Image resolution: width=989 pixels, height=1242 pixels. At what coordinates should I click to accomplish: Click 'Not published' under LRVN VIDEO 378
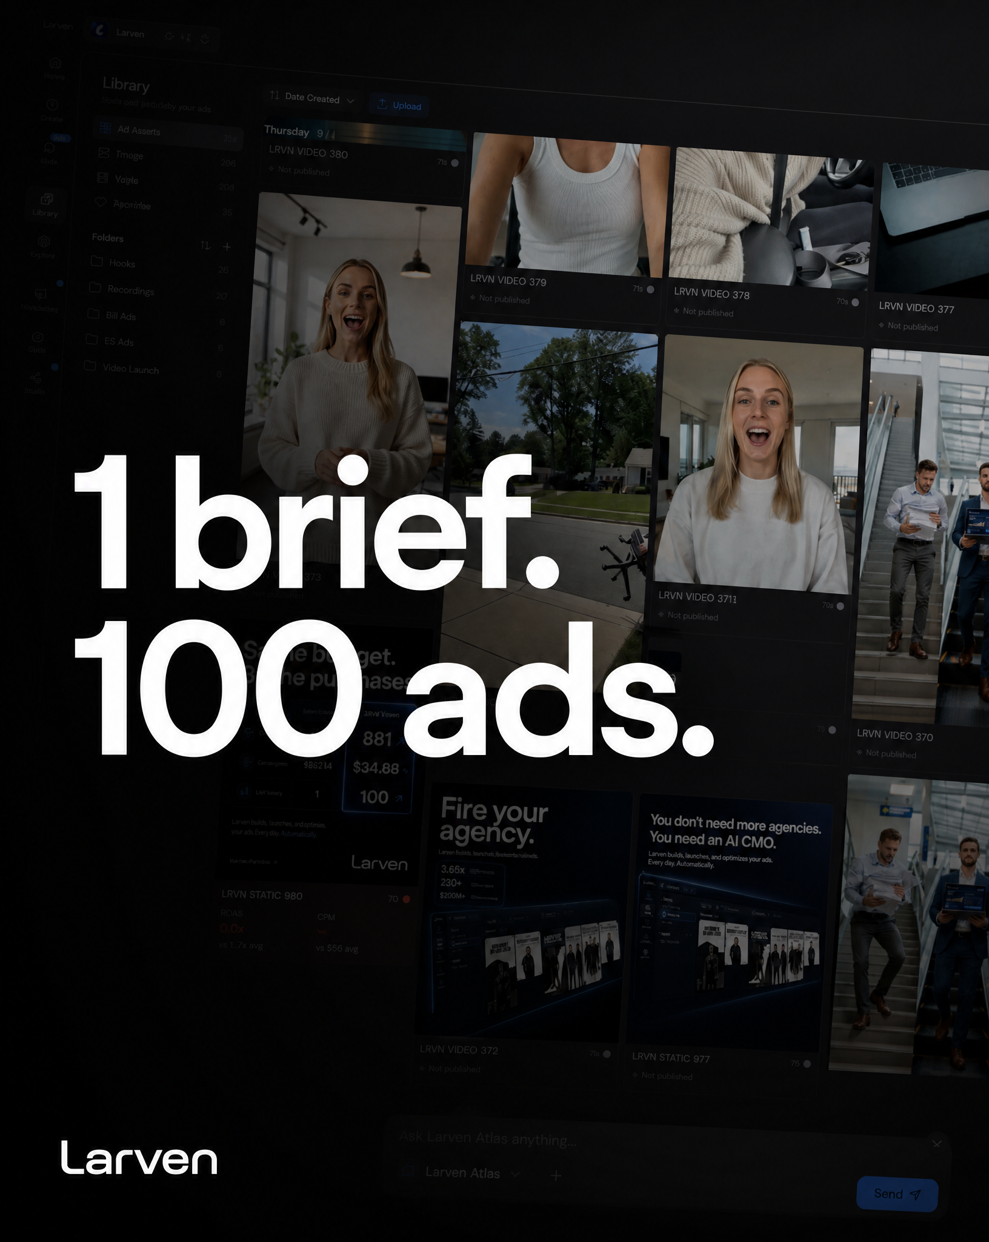(x=708, y=312)
